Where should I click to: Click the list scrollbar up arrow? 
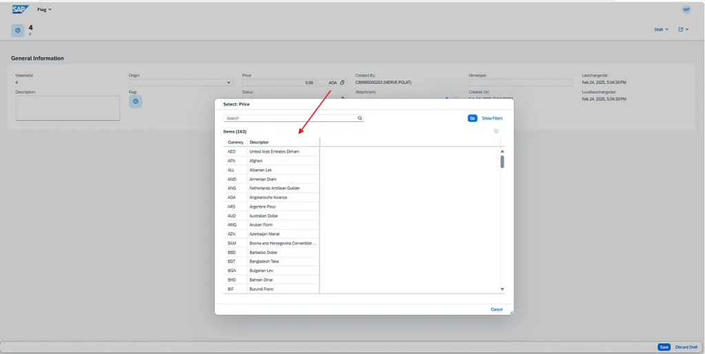[502, 151]
